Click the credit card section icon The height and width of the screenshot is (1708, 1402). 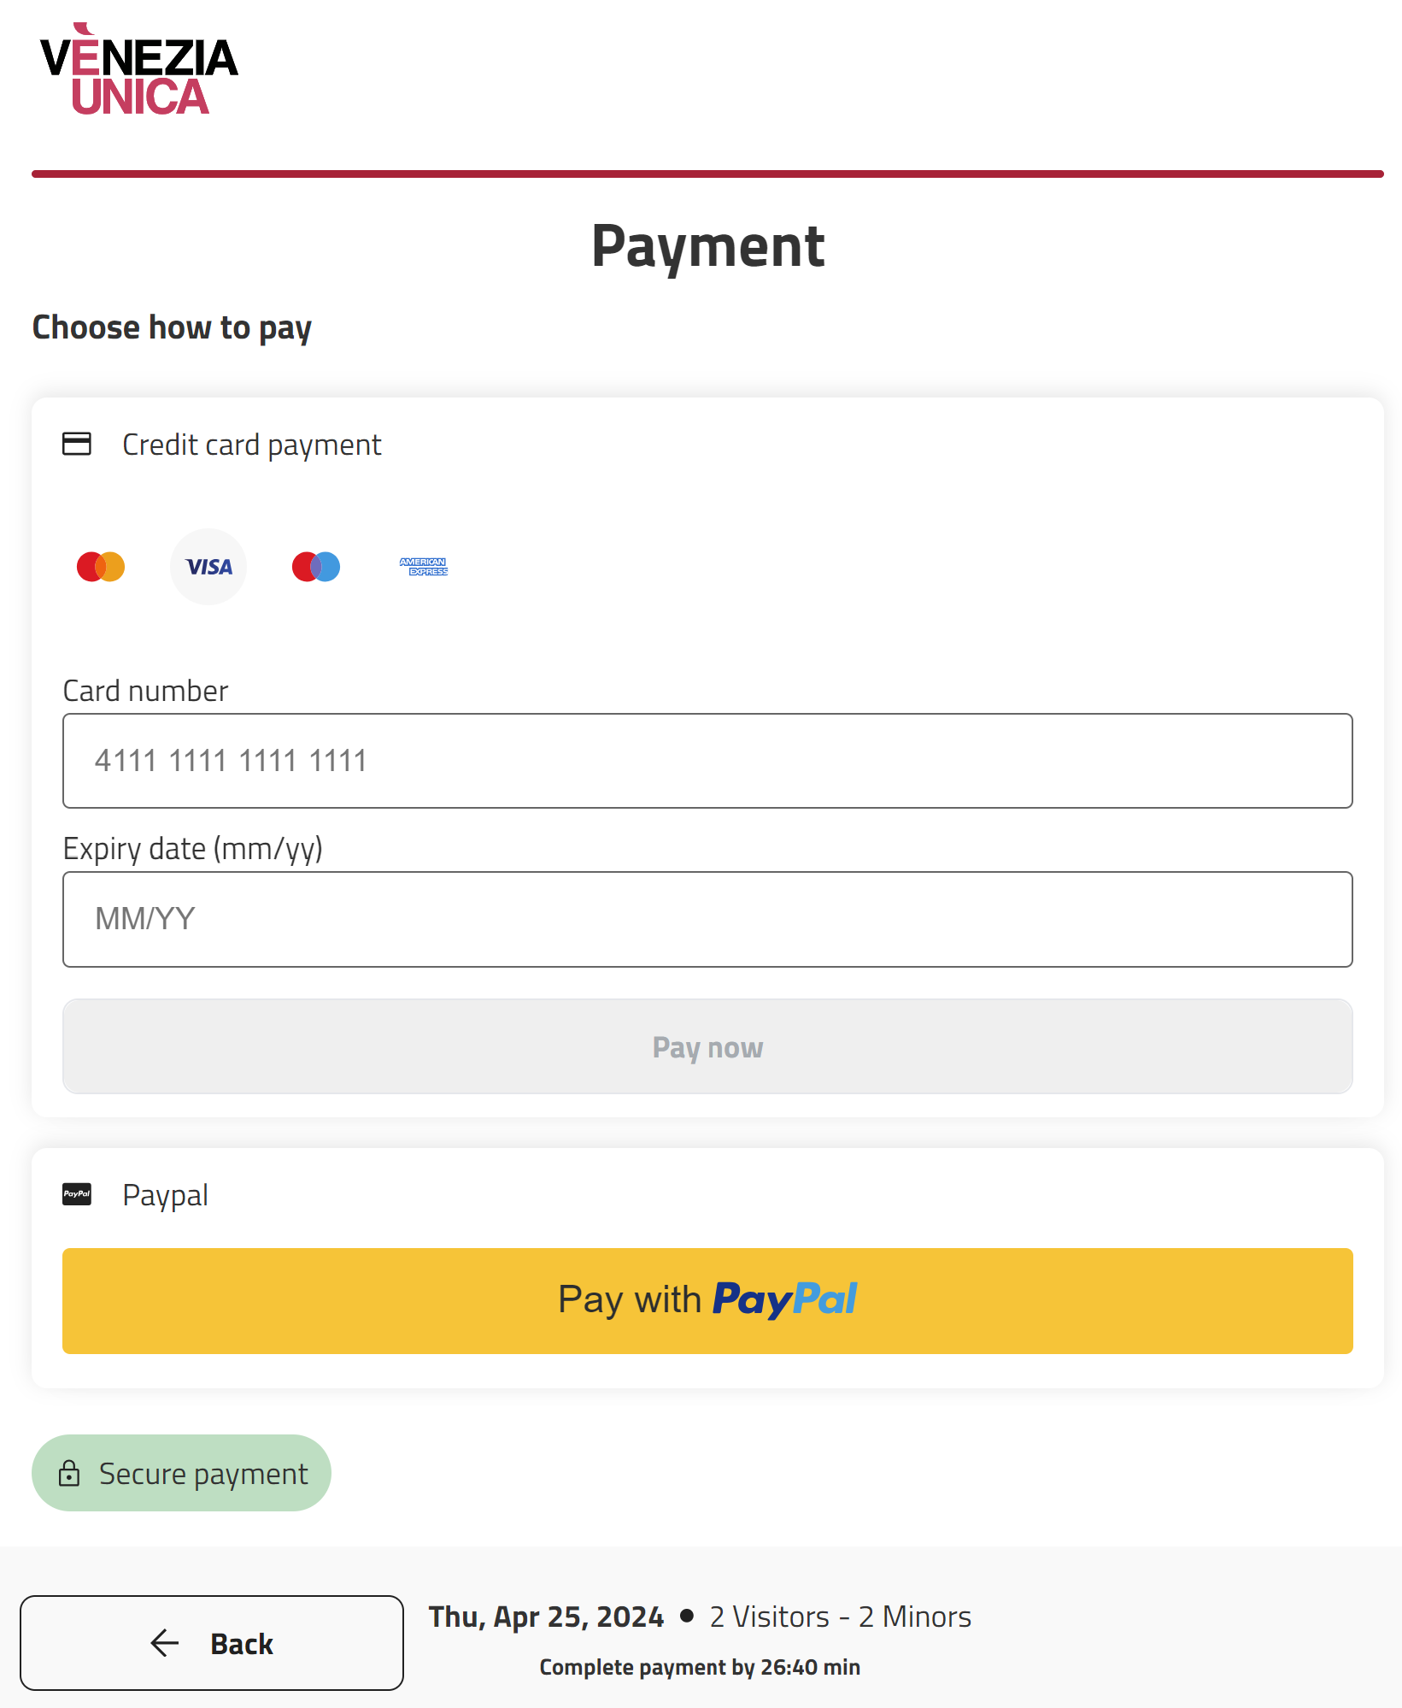(x=77, y=445)
